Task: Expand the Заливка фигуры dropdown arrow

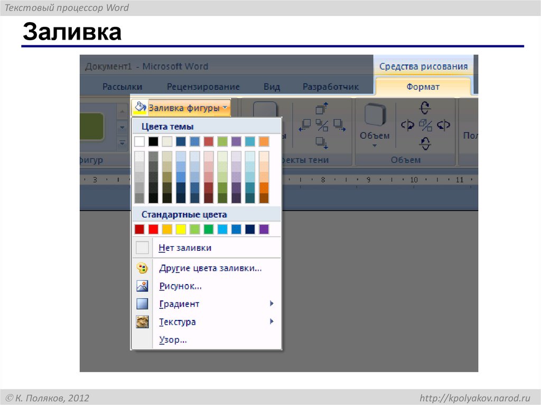Action: click(225, 108)
